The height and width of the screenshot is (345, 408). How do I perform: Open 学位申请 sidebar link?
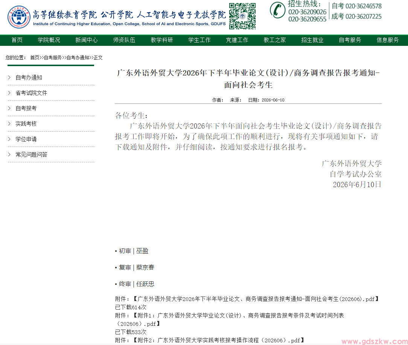tap(26, 139)
